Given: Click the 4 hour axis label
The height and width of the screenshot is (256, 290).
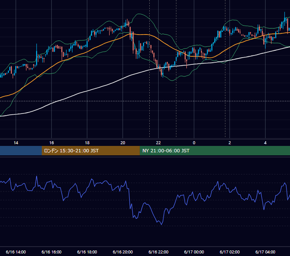Looking at the screenshot, I should 265,143.
